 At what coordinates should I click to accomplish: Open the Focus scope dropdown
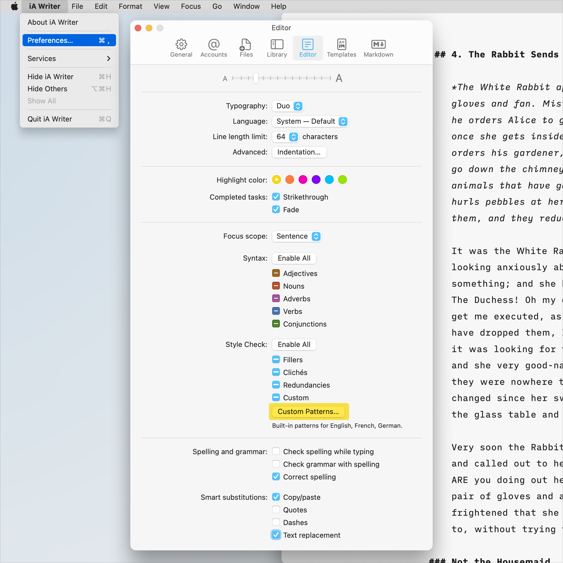click(297, 236)
